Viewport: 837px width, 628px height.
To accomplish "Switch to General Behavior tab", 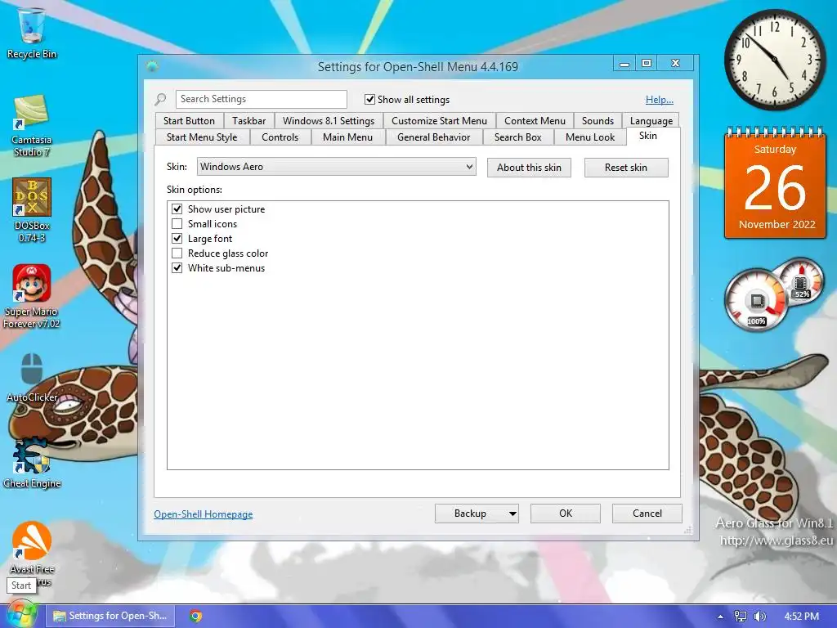I will point(433,137).
